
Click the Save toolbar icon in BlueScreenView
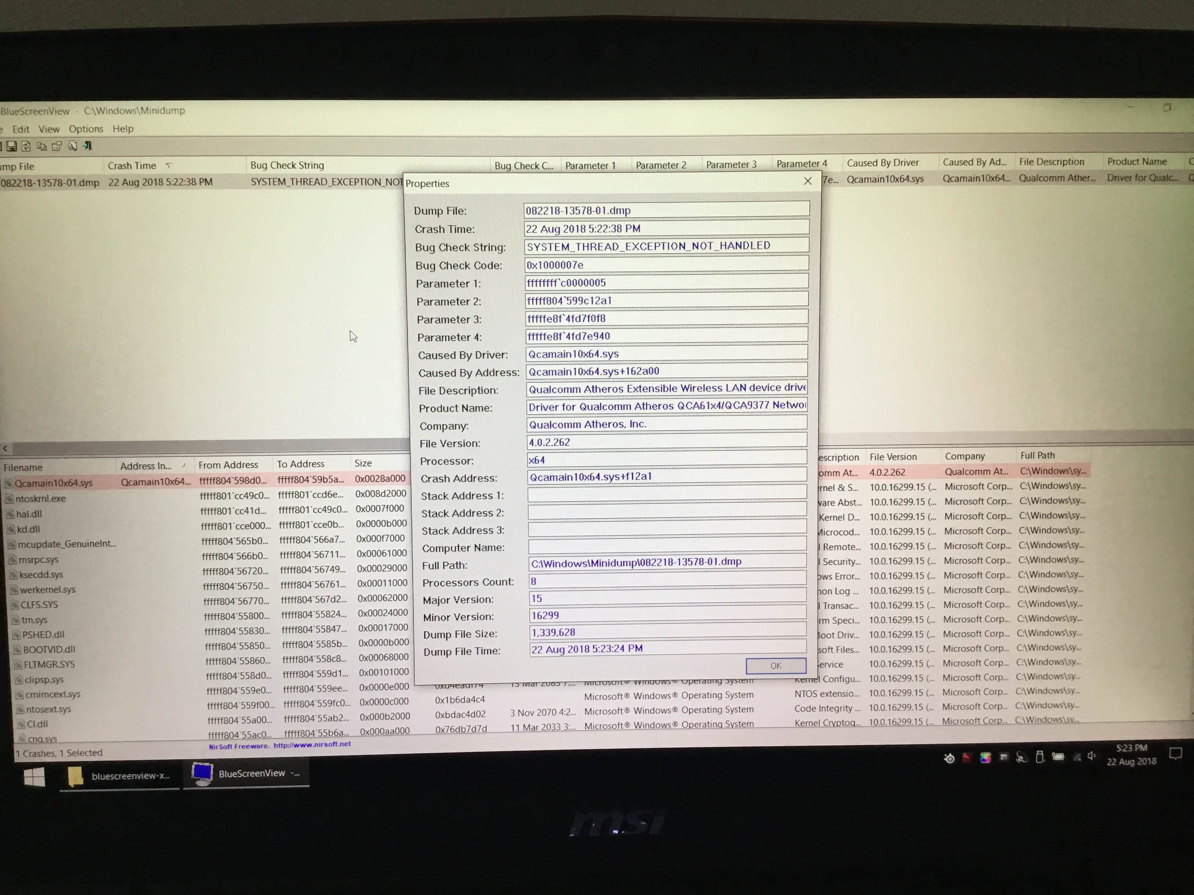pos(11,146)
